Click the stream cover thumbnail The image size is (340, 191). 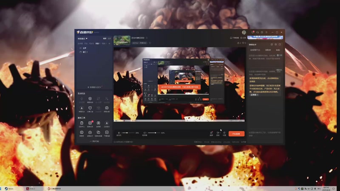coord(122,40)
